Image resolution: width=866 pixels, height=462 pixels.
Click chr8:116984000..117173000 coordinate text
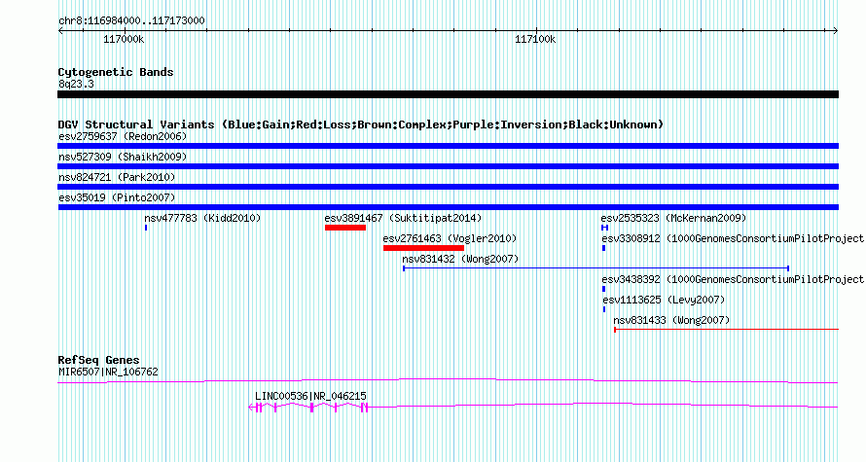tap(131, 20)
